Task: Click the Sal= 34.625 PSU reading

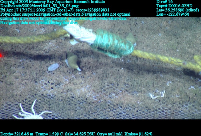Action: [x=79, y=134]
